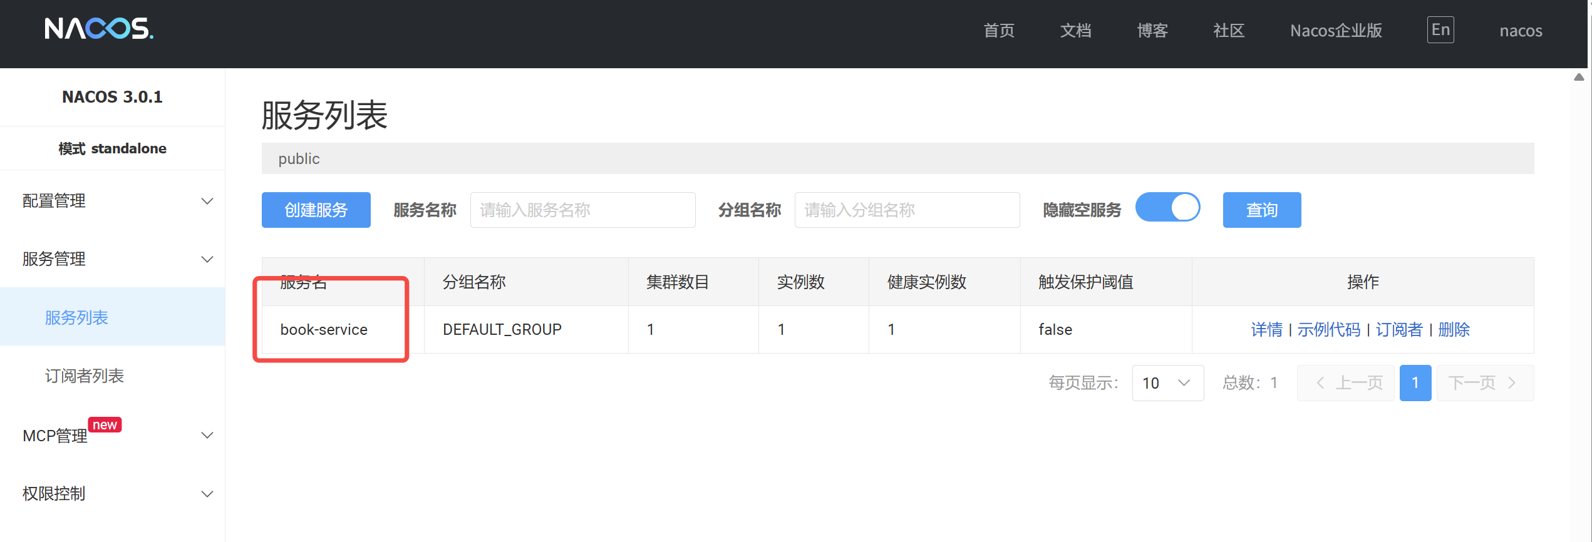Go to pagination page 1
The height and width of the screenshot is (542, 1592).
click(x=1415, y=383)
